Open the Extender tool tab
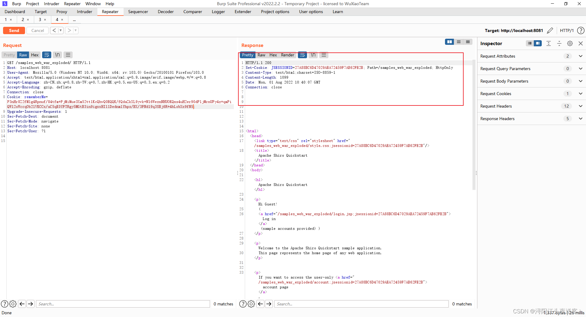This screenshot has width=586, height=317. [x=243, y=12]
